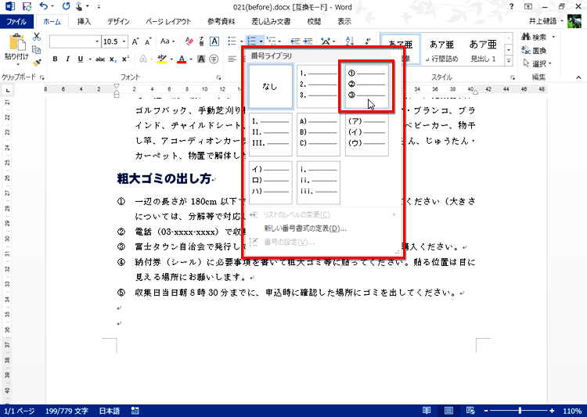Click the Replace button
The image size is (587, 417).
pos(535,50)
